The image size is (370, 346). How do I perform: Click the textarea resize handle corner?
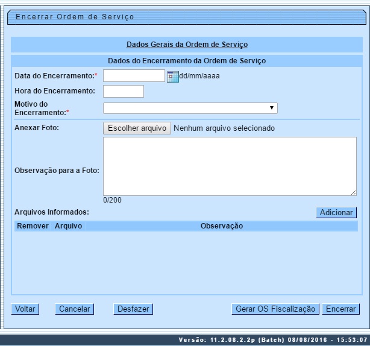point(354,192)
